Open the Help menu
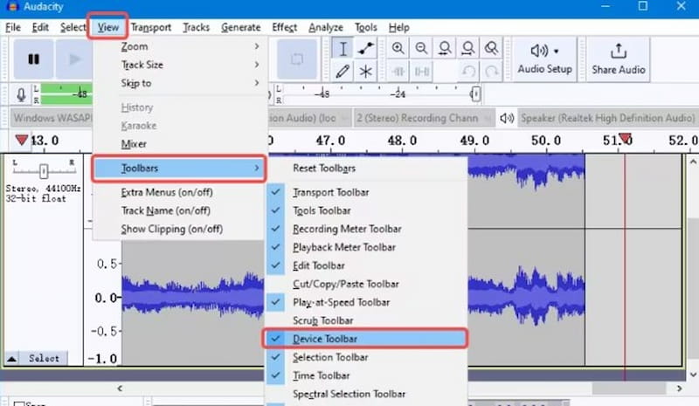699x406 pixels. point(398,27)
